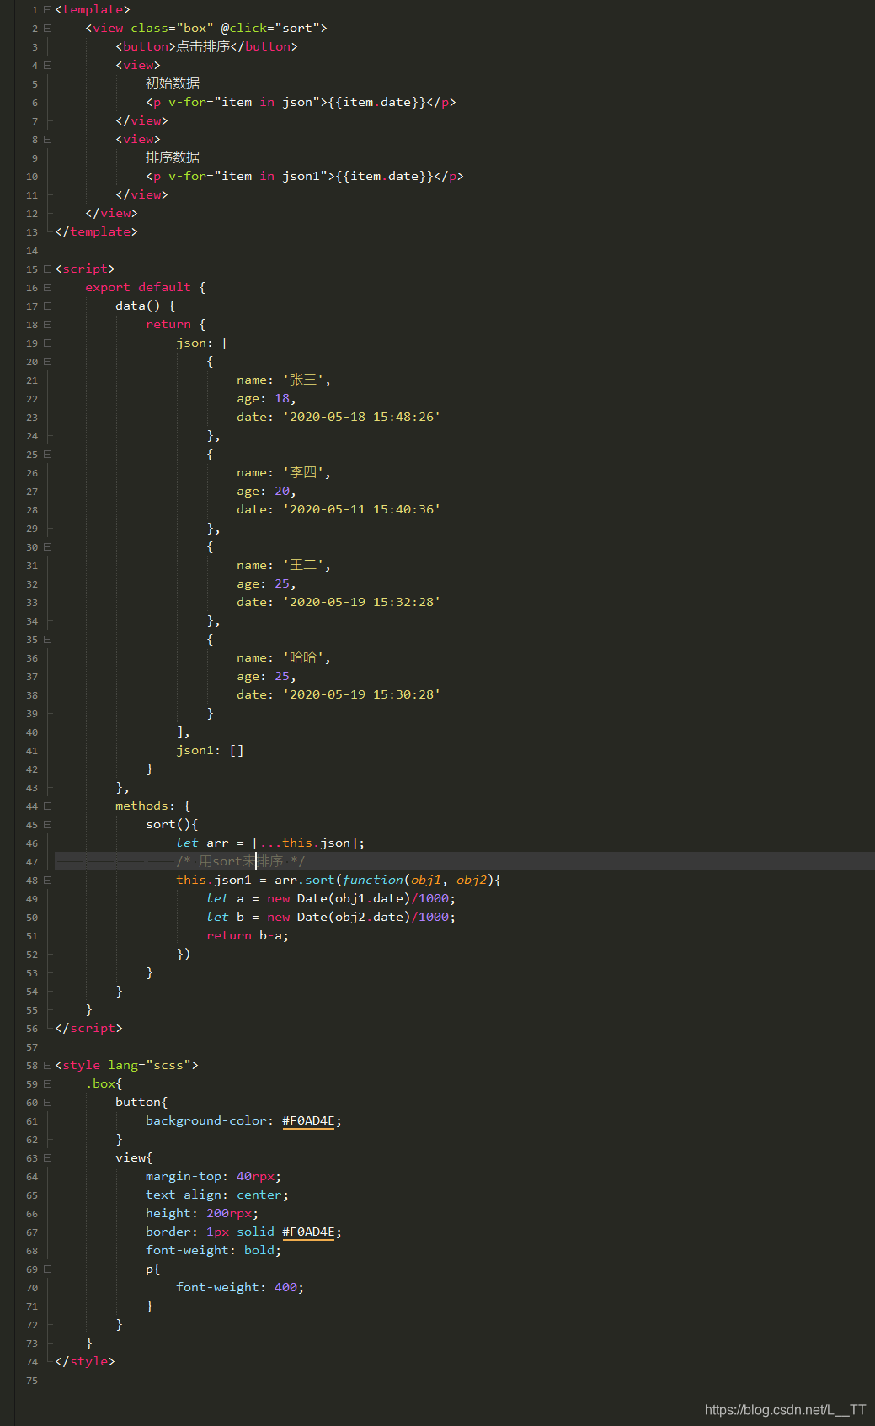
Task: Click date string '2020-05-11 15:40:36'
Action: pos(361,509)
